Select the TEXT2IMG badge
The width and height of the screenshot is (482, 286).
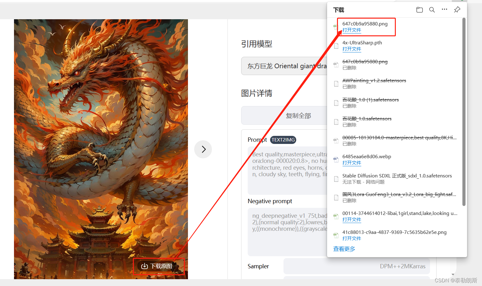point(283,140)
